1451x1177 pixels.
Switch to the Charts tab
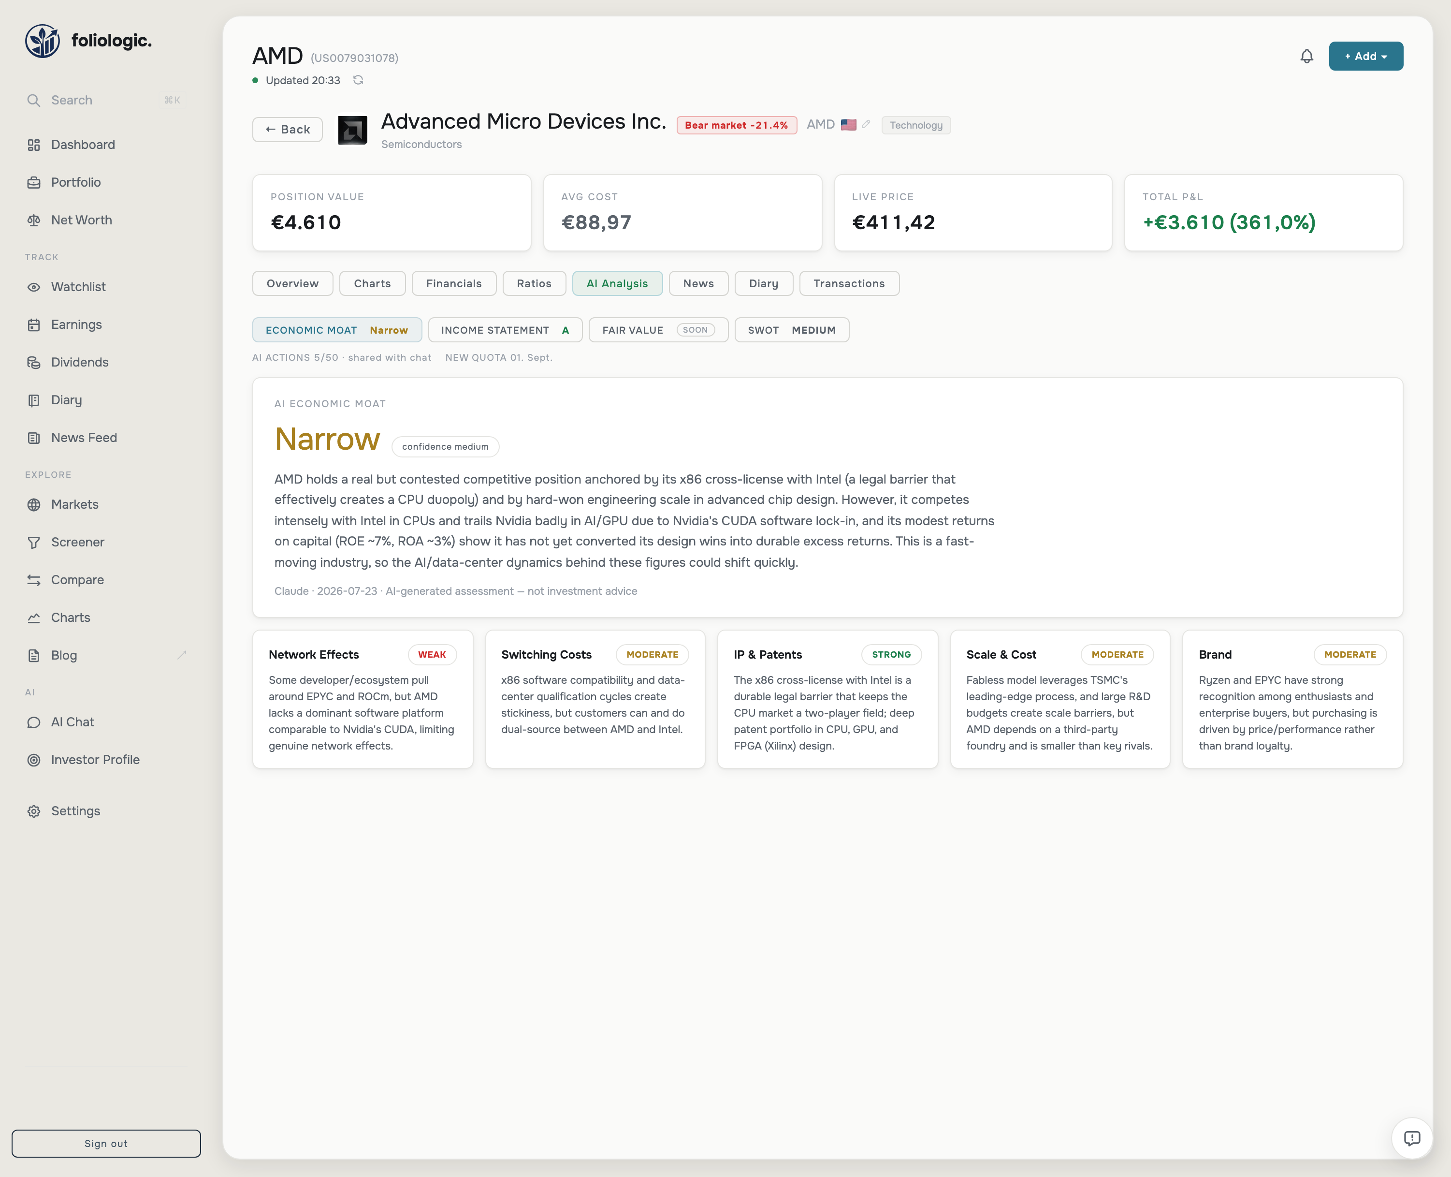click(x=372, y=283)
